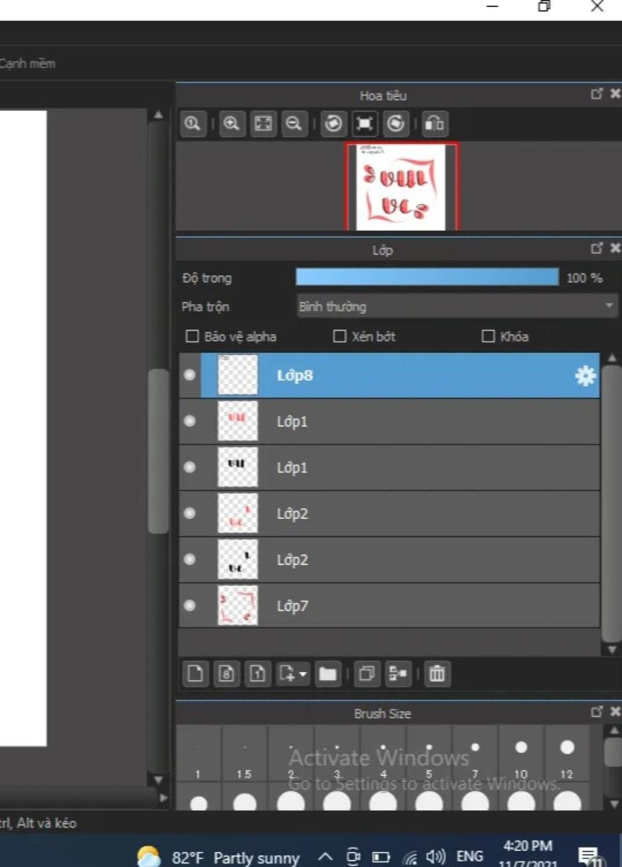Viewport: 622px width, 867px height.
Task: Duplicate the selected layer
Action: 367,674
